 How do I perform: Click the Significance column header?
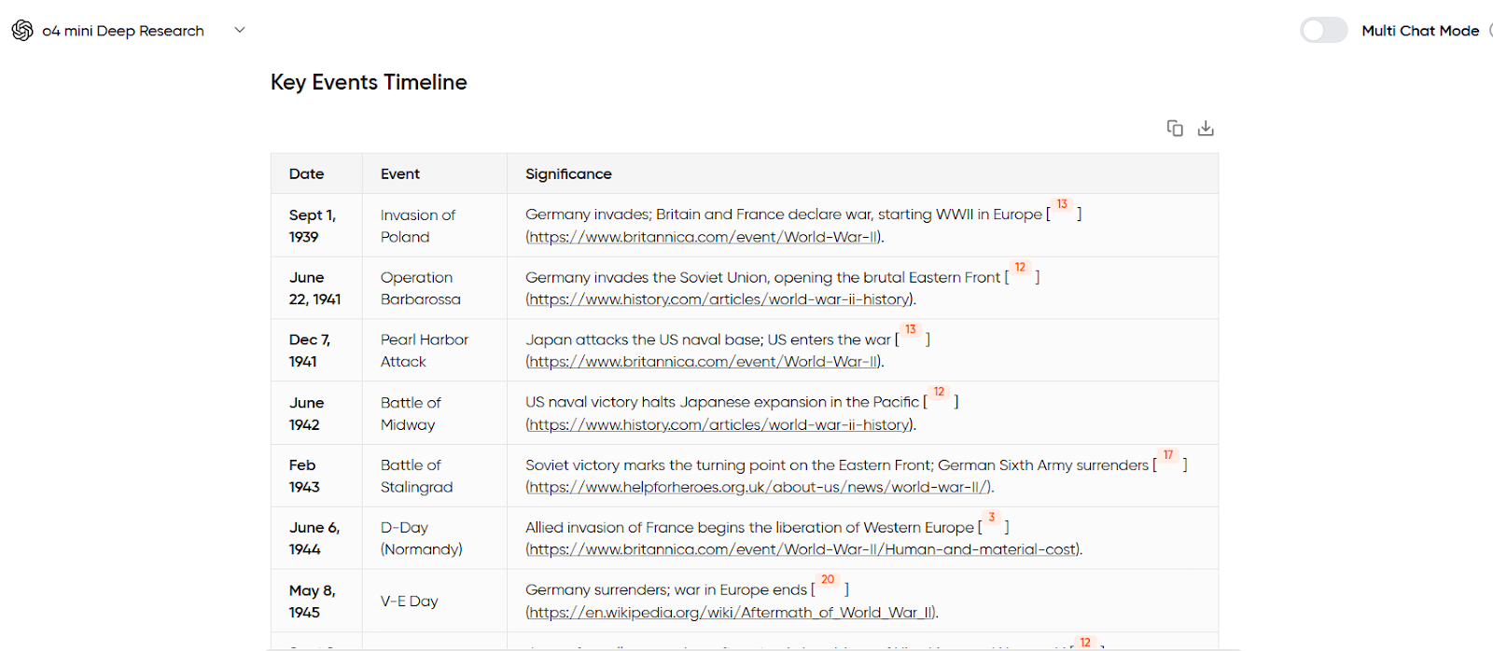568,174
